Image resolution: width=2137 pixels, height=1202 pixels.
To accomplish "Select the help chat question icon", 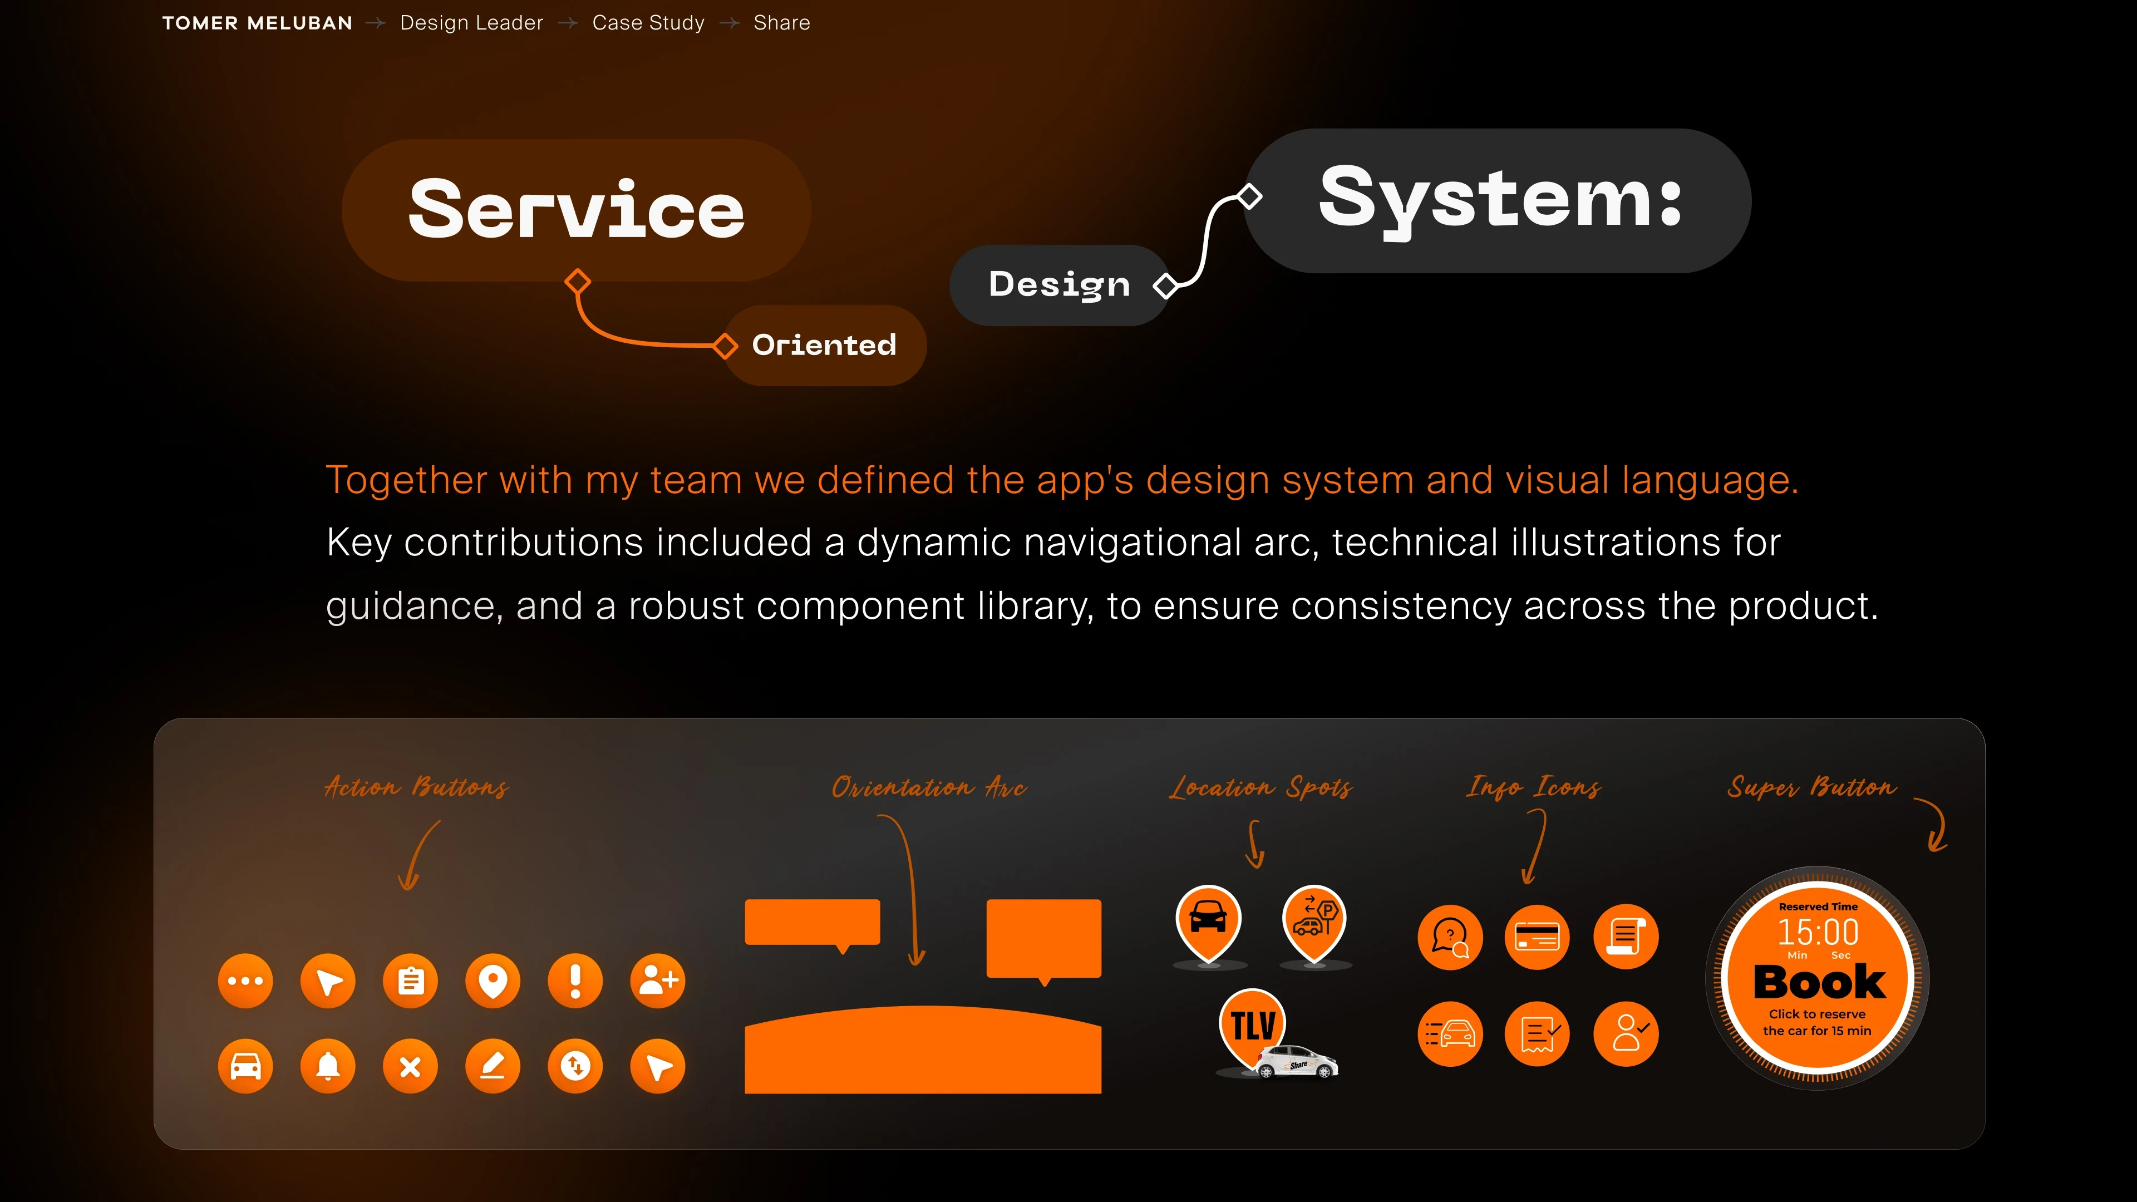I will coord(1450,937).
